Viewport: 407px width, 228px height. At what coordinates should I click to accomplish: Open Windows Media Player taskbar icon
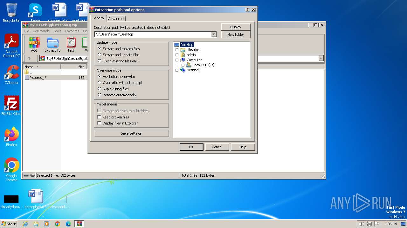coord(47,224)
